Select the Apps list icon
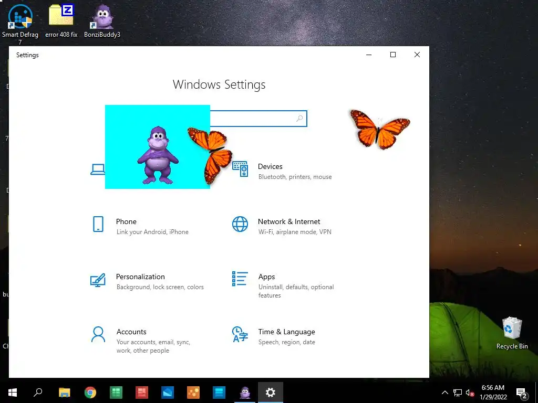This screenshot has width=538, height=403. pos(240,279)
